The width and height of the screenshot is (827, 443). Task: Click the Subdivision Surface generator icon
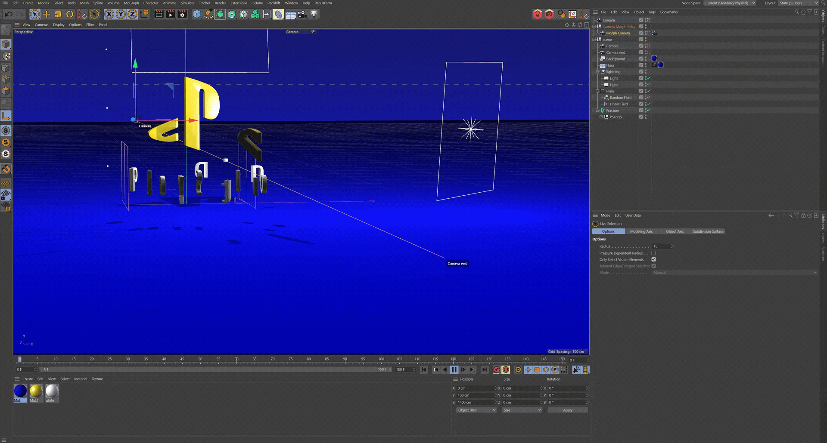click(220, 14)
